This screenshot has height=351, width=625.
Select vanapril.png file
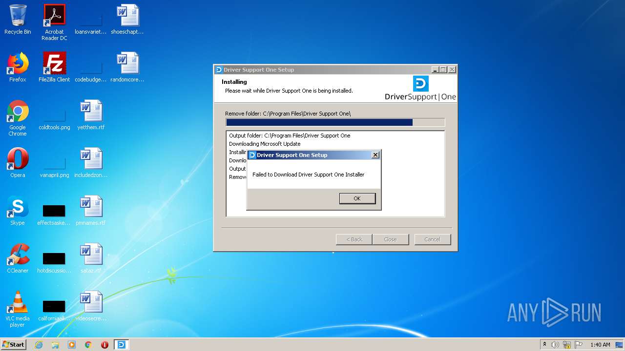pyautogui.click(x=54, y=165)
